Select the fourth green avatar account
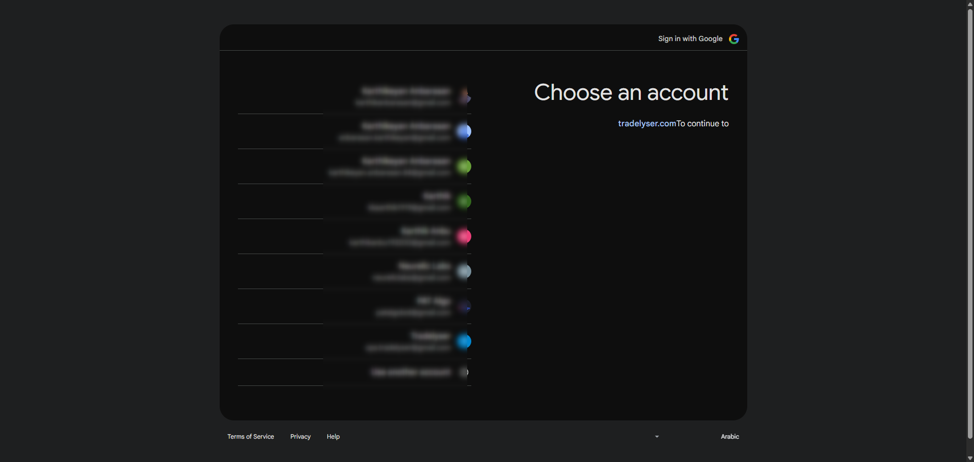 (x=464, y=201)
